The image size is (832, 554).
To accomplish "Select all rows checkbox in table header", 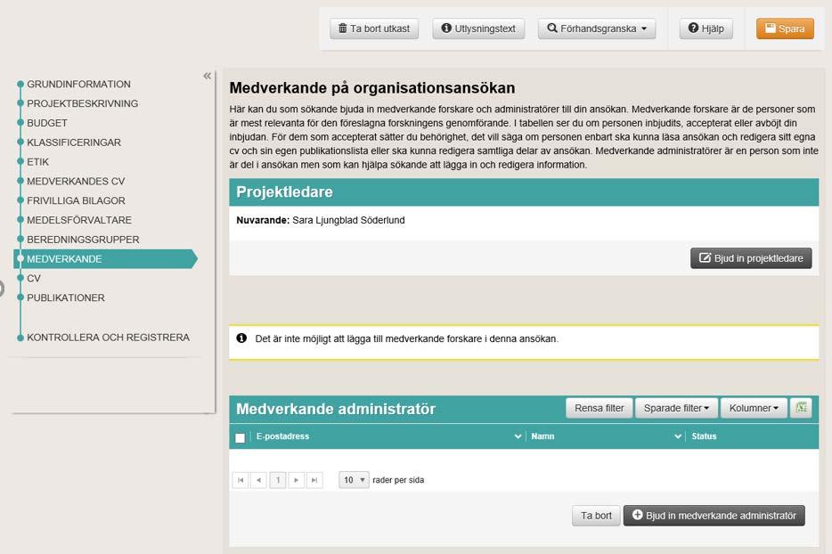I will 240,438.
